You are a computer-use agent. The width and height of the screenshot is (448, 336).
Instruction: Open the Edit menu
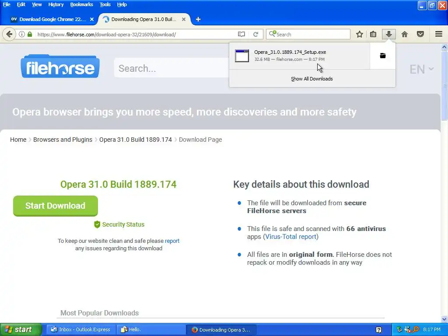click(x=21, y=4)
